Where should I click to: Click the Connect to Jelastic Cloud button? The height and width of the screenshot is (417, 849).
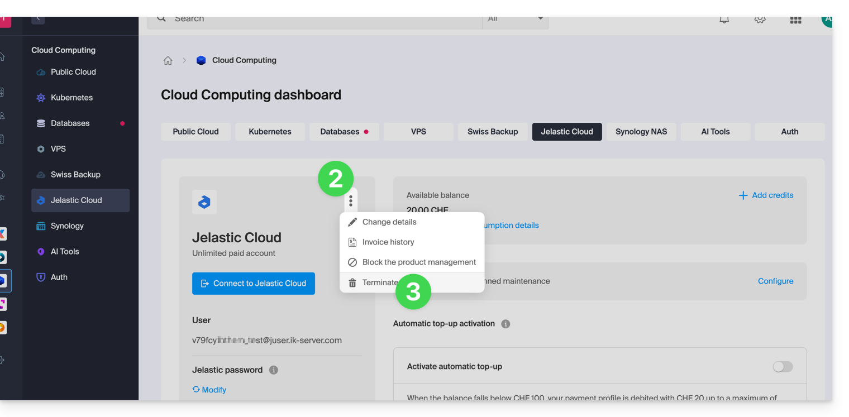[x=254, y=284]
